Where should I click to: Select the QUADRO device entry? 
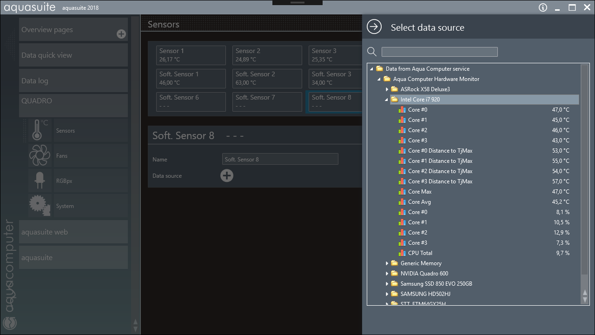click(x=73, y=106)
